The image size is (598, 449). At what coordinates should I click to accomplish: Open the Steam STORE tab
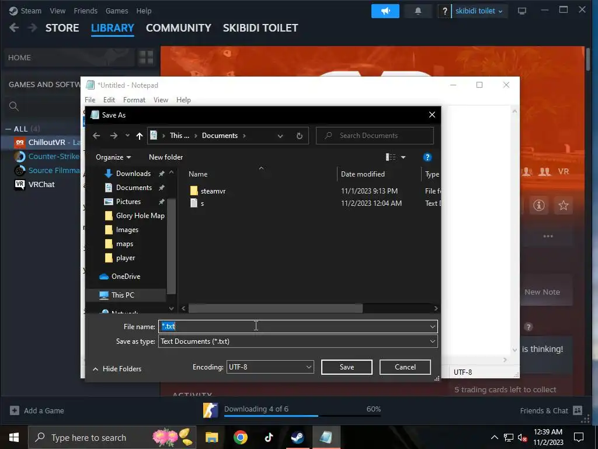click(x=62, y=28)
